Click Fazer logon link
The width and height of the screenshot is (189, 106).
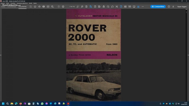pos(182,7)
